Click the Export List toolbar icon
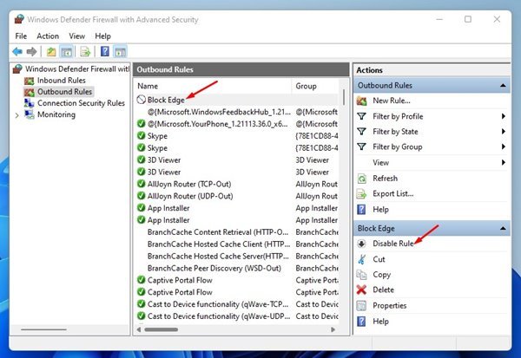Image resolution: width=521 pixels, height=358 pixels. (85, 52)
